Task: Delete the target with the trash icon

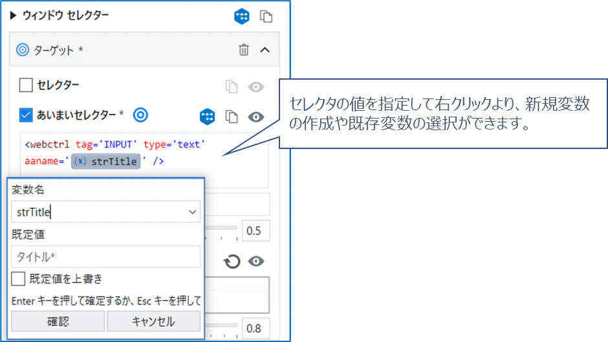Action: 243,50
